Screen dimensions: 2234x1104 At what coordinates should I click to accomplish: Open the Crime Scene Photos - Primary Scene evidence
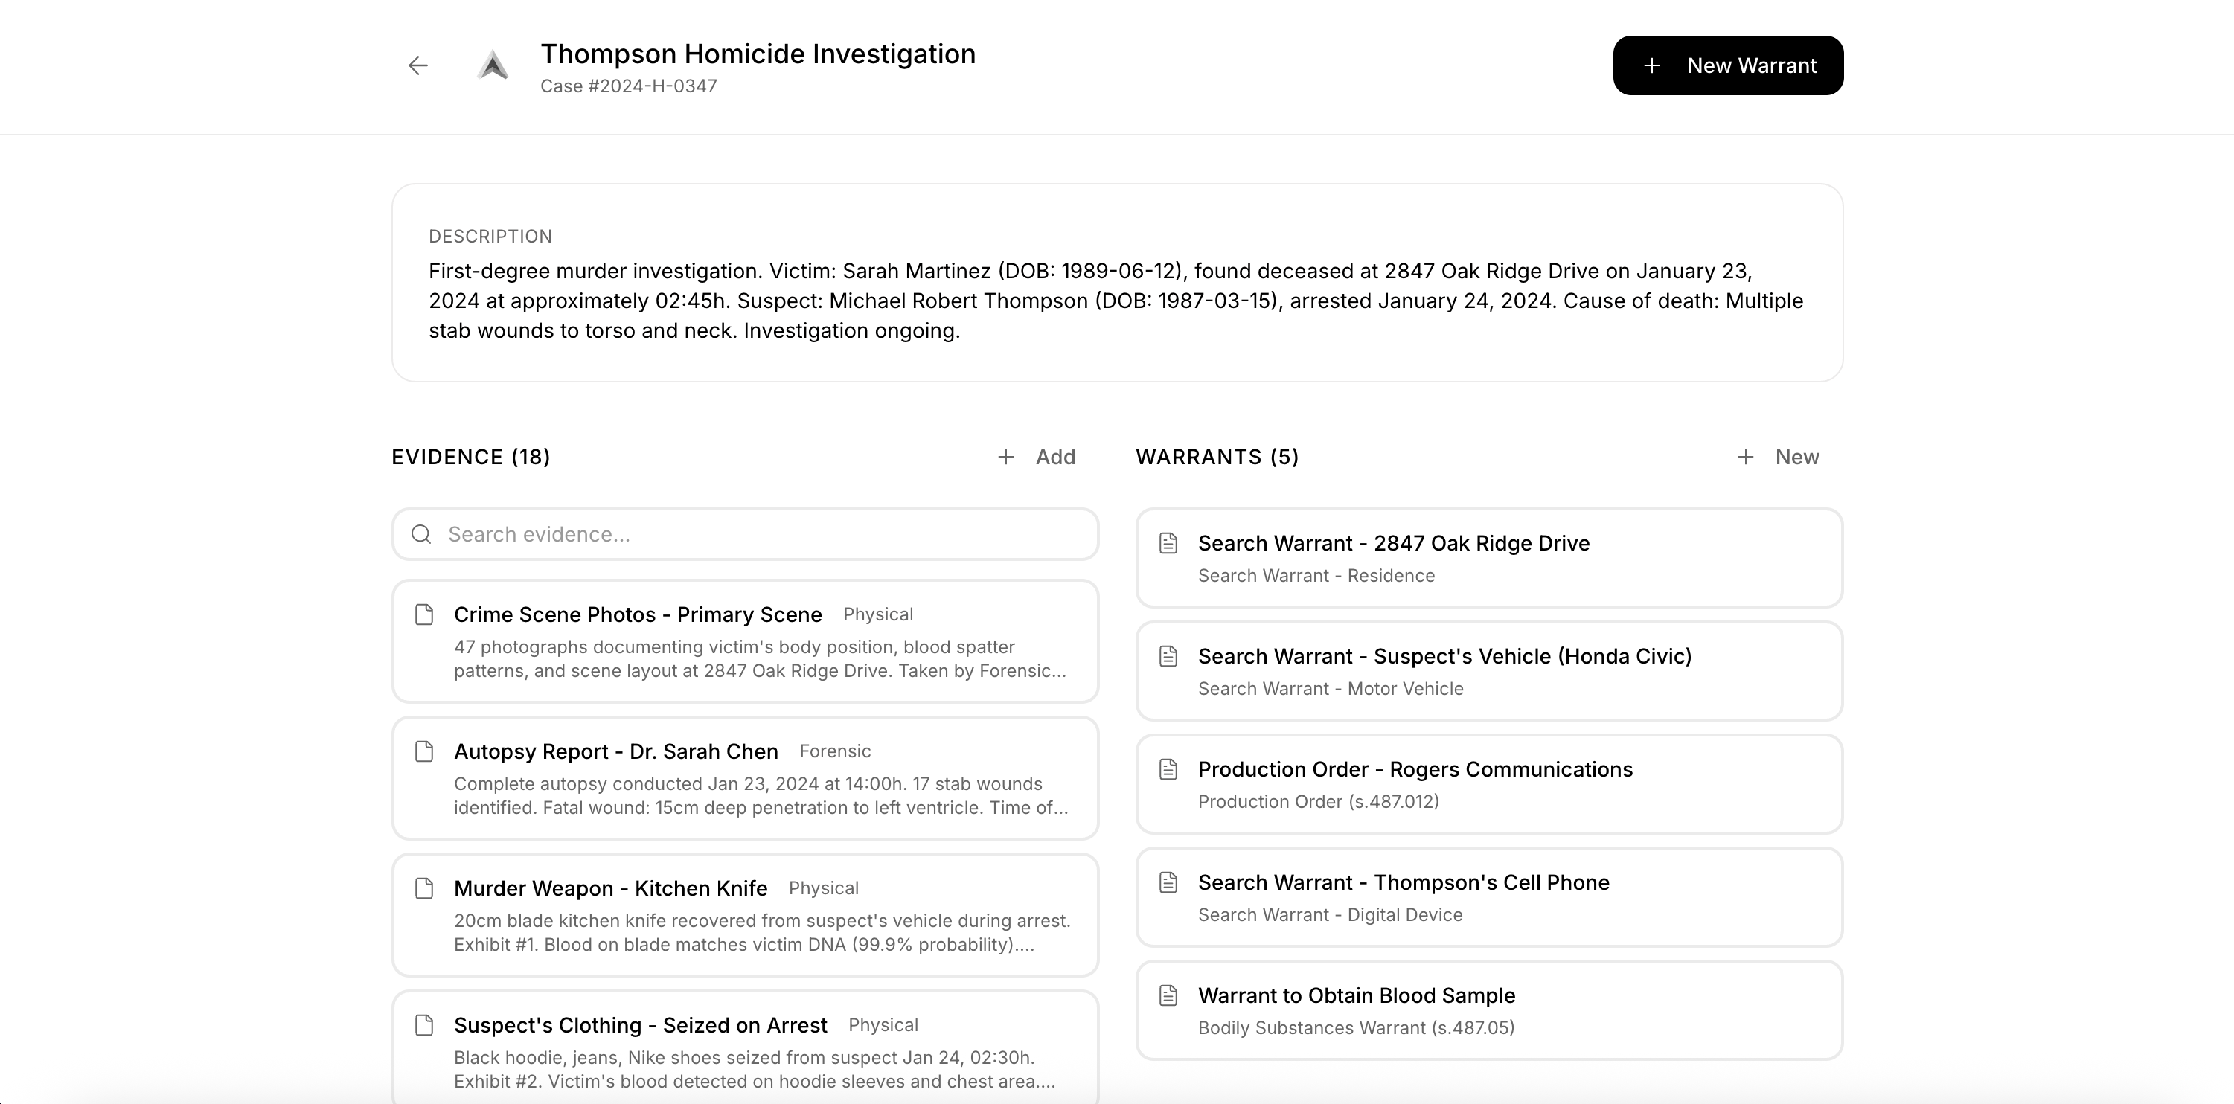coord(638,615)
